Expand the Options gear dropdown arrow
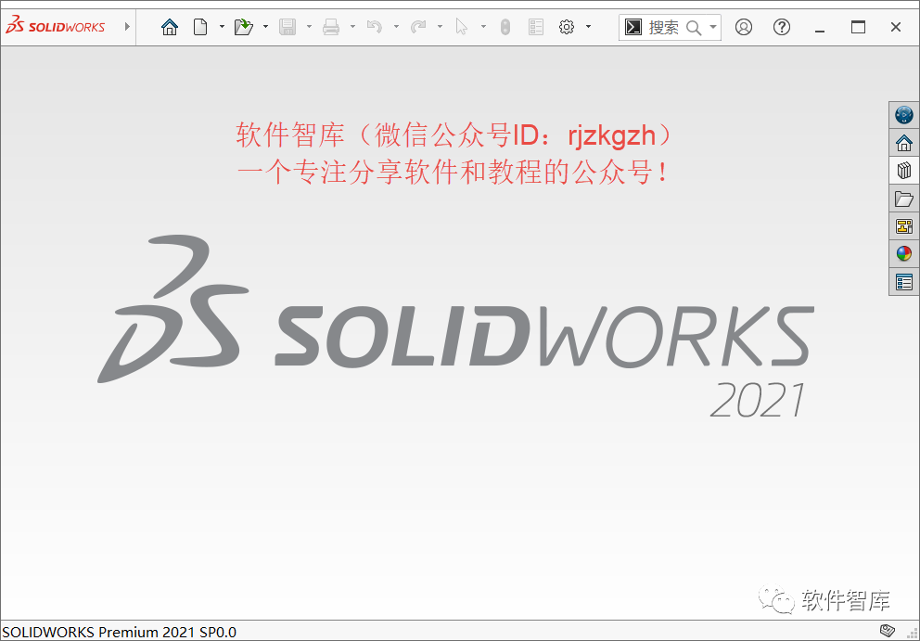This screenshot has height=641, width=920. point(588,27)
